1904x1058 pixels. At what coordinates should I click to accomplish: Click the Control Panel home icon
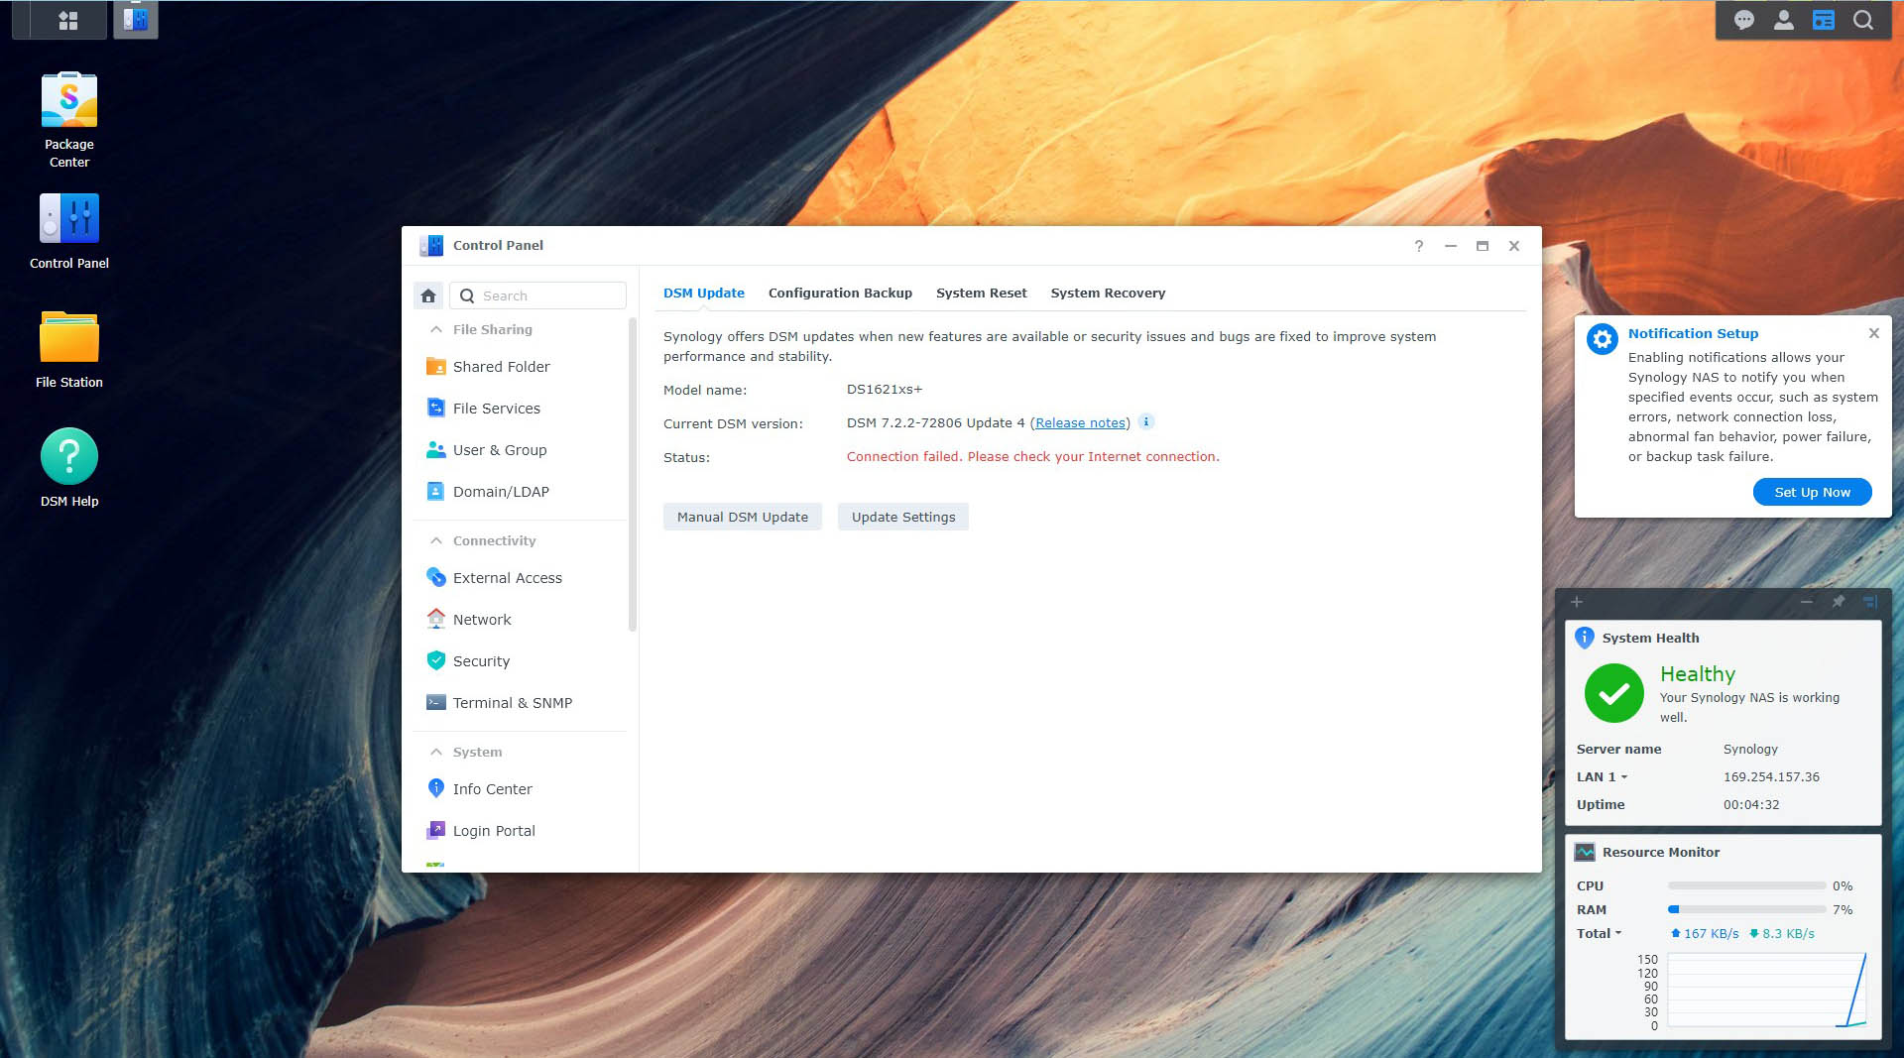pyautogui.click(x=428, y=295)
